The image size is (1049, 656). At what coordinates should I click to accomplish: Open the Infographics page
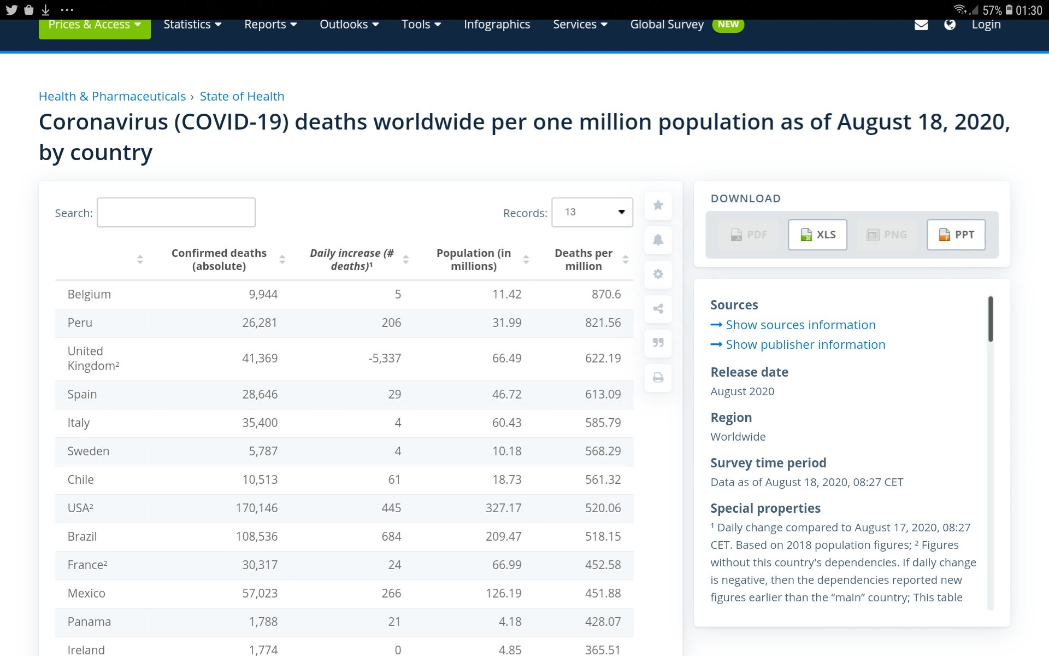tap(497, 25)
